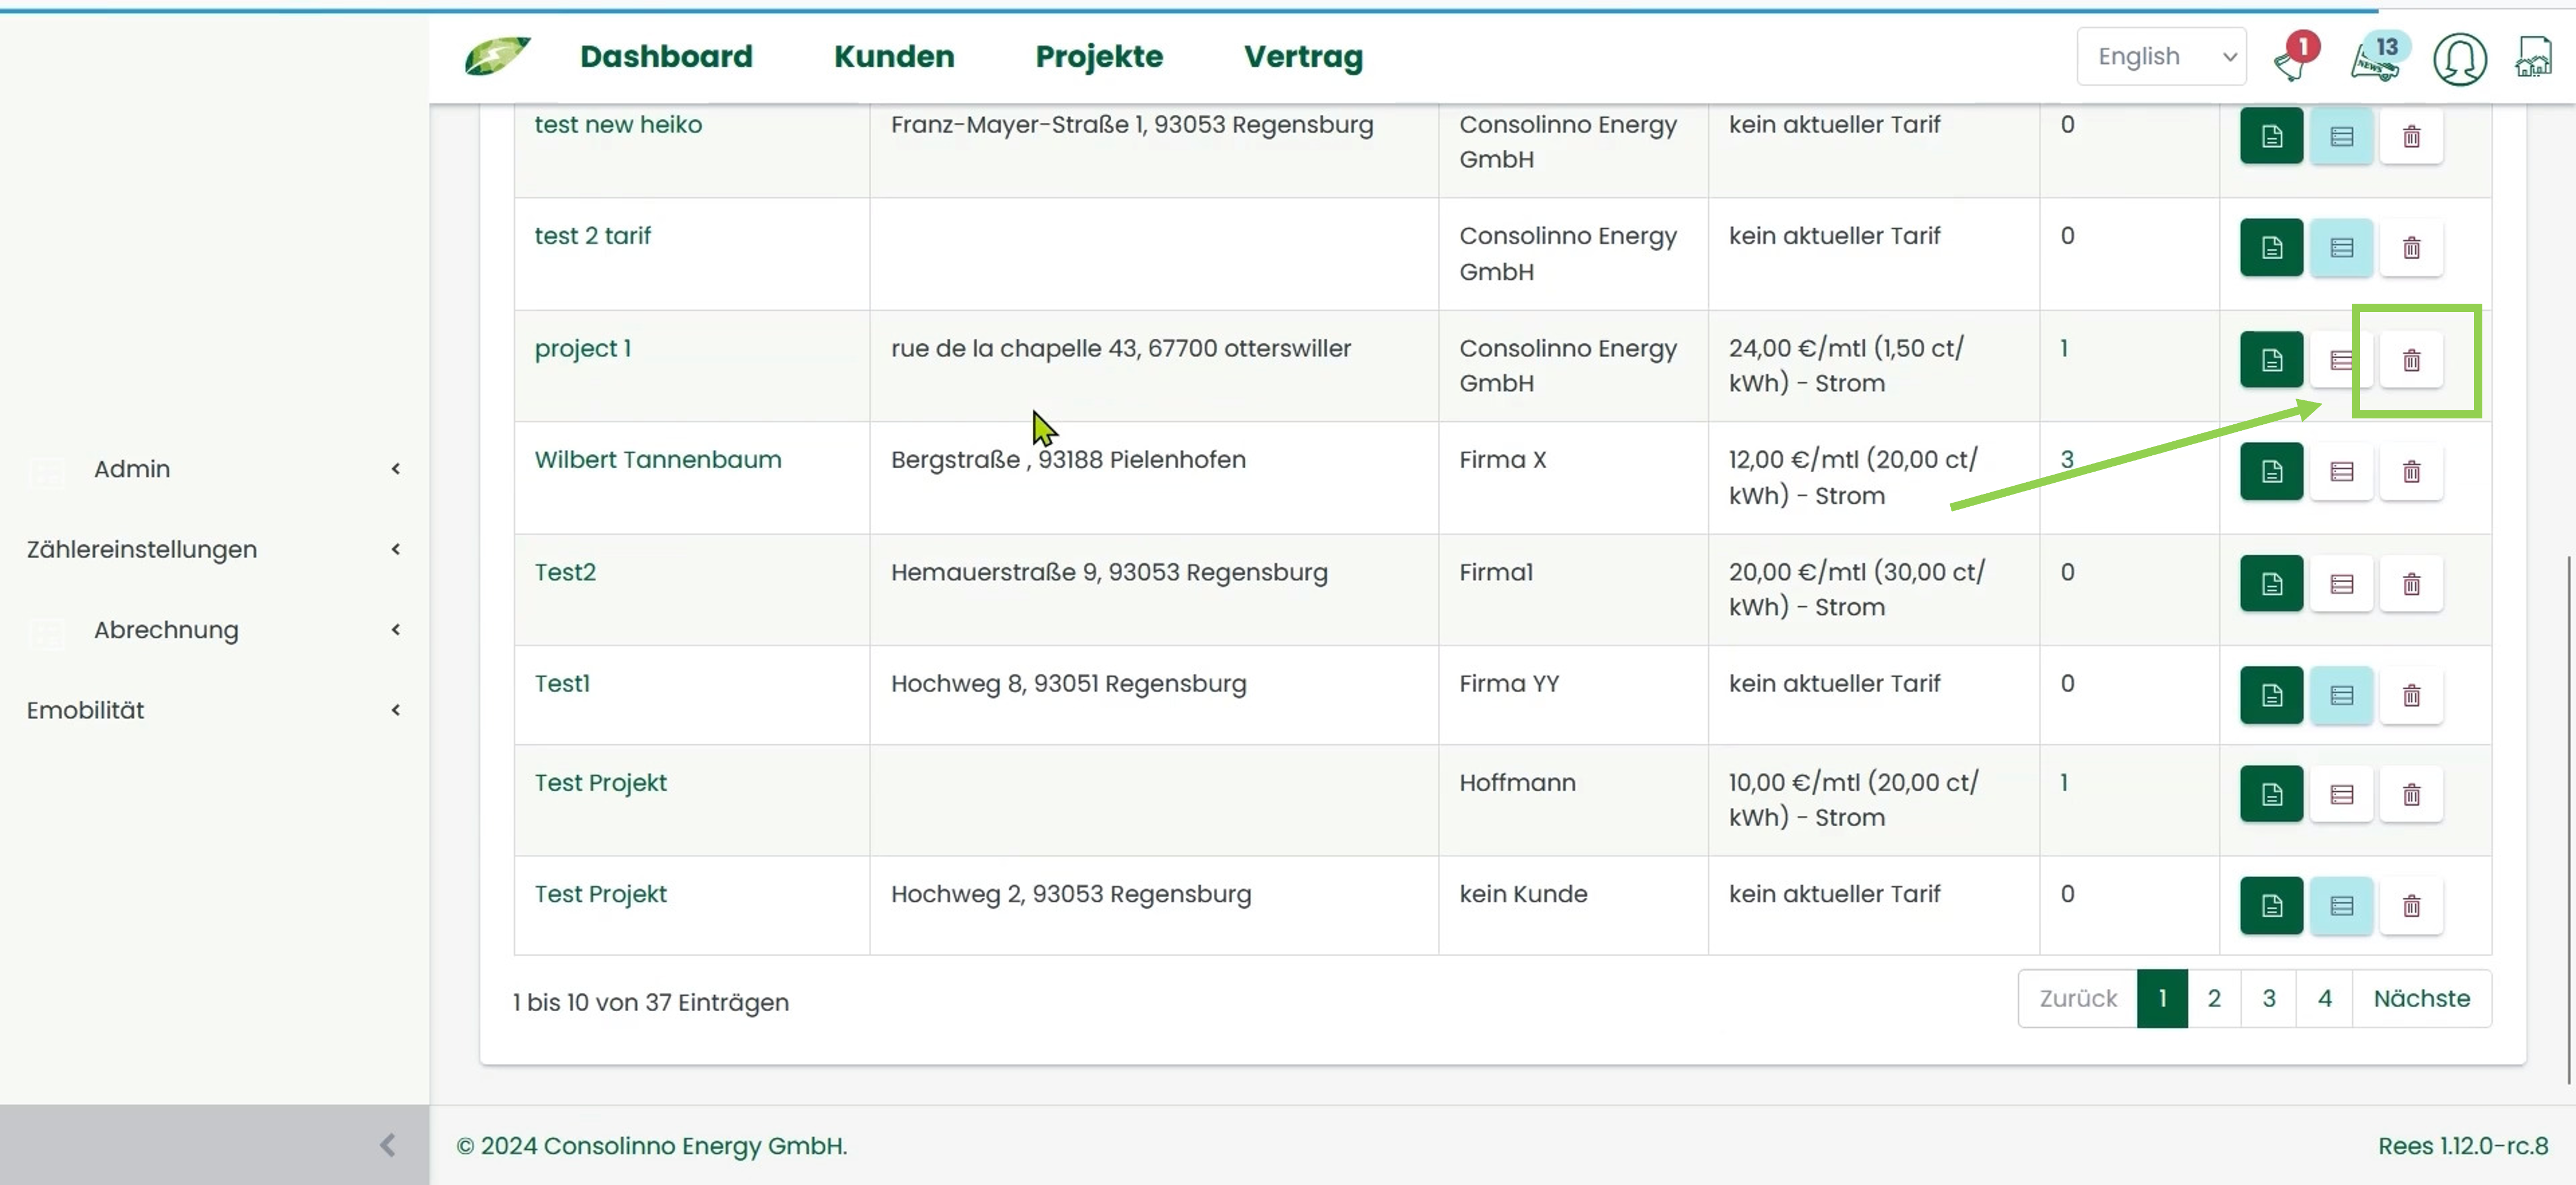Open the Wilbert Tannenbaum project link
The image size is (2576, 1185).
(x=658, y=459)
